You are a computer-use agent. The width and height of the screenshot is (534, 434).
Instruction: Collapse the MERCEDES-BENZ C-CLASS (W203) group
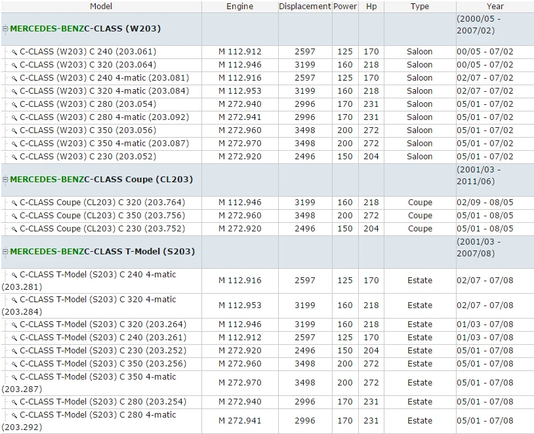point(5,29)
